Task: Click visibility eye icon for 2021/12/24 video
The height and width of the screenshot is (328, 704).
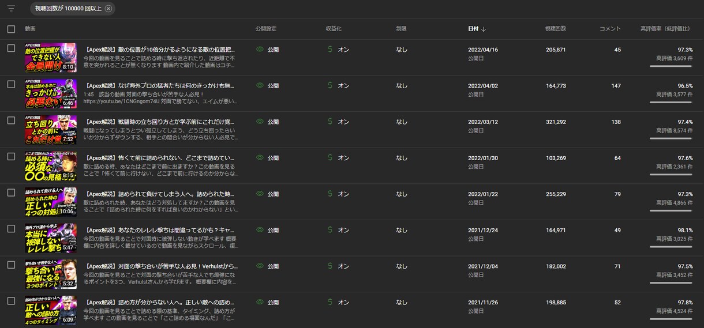Action: click(x=260, y=230)
